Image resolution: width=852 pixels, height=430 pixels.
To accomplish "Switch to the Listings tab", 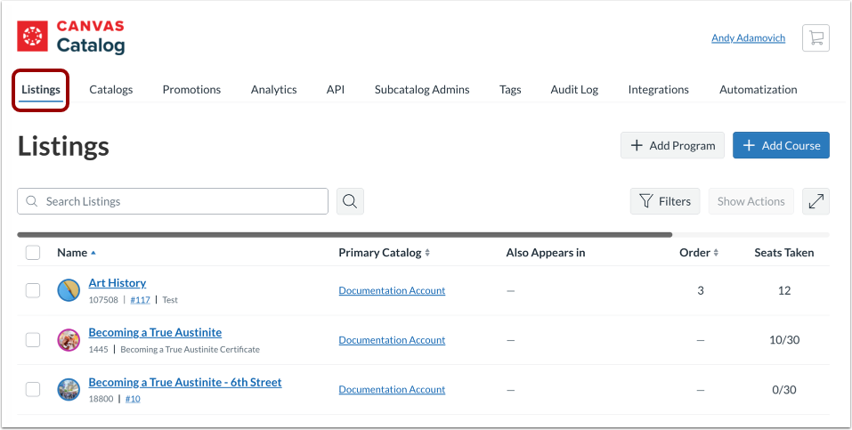I will point(41,90).
